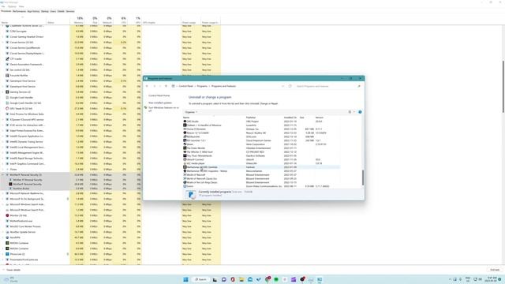The height and width of the screenshot is (284, 505).
Task: Switch to the Performance tab
Action: [19, 11]
